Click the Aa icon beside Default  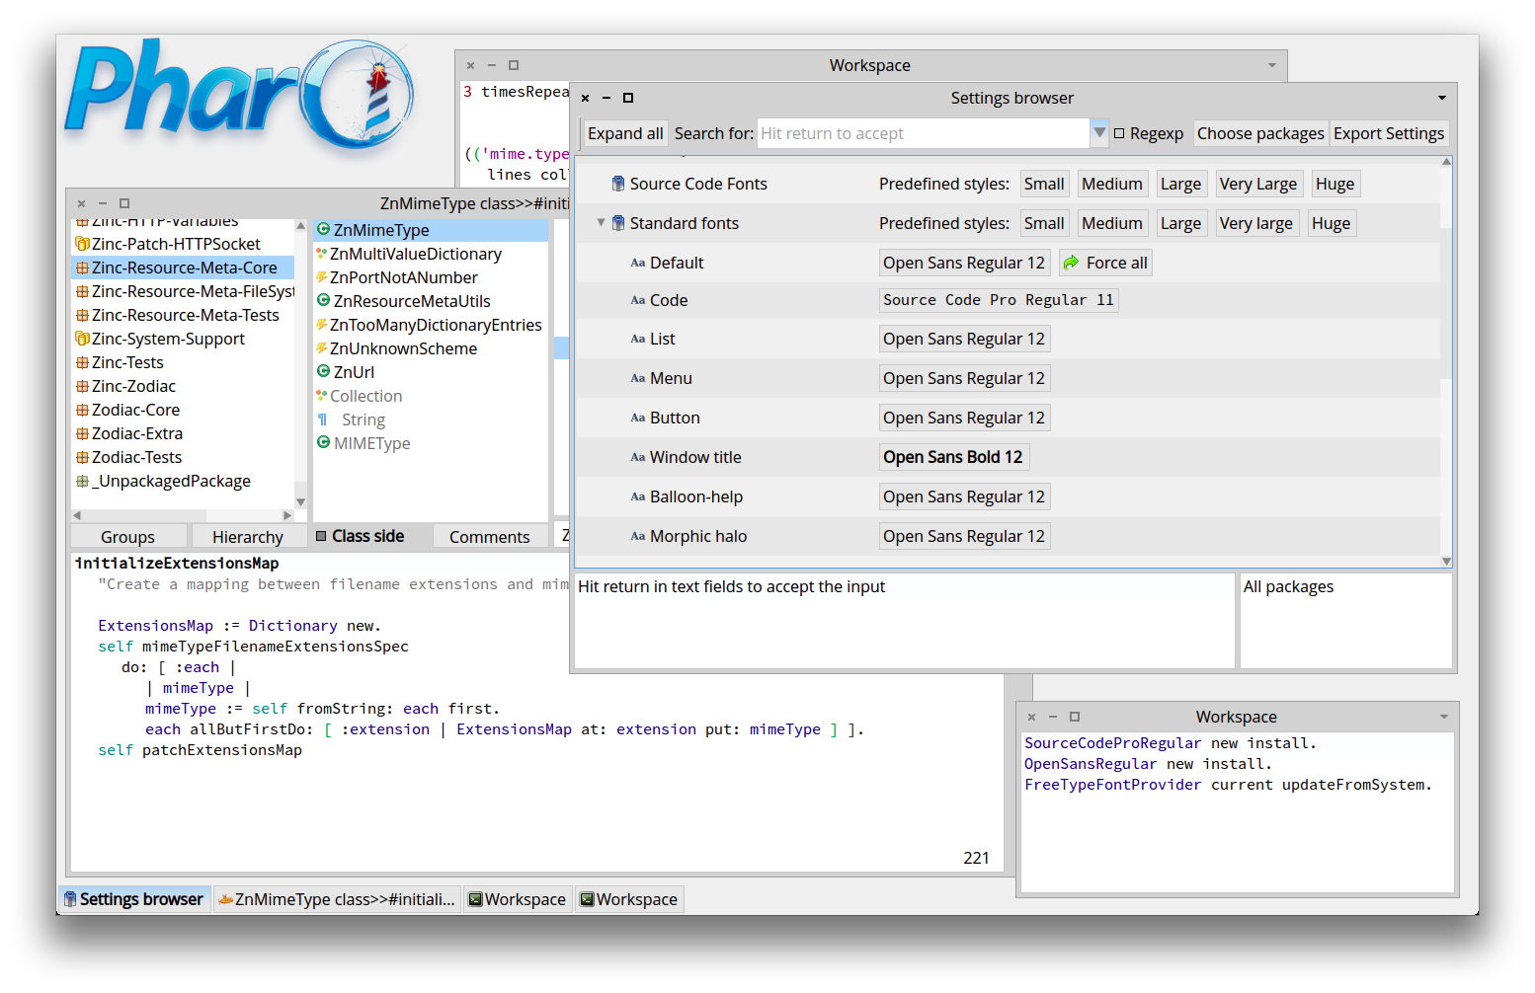638,263
